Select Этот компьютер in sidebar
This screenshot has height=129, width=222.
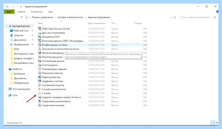[x=21, y=89]
